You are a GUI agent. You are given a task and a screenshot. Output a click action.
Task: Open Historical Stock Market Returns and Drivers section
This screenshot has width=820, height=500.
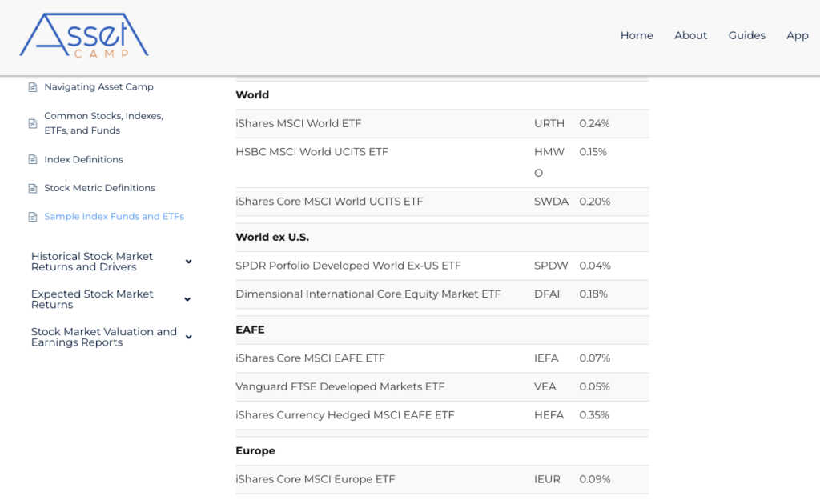pos(92,262)
